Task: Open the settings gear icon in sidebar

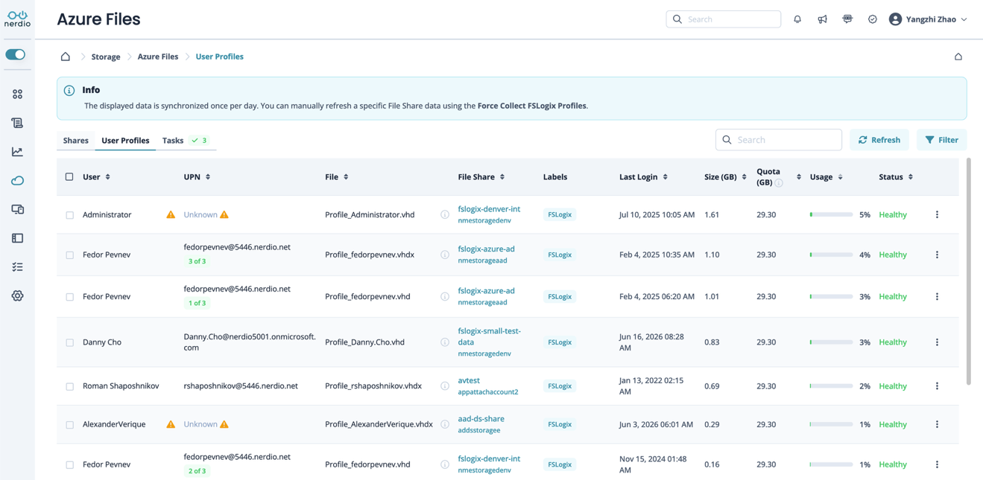Action: pyautogui.click(x=17, y=296)
